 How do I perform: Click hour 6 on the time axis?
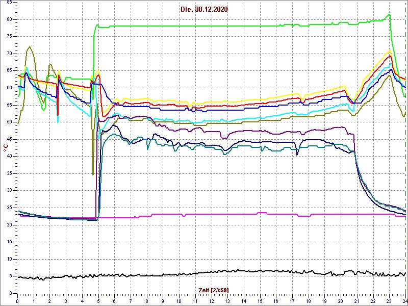[114, 300]
